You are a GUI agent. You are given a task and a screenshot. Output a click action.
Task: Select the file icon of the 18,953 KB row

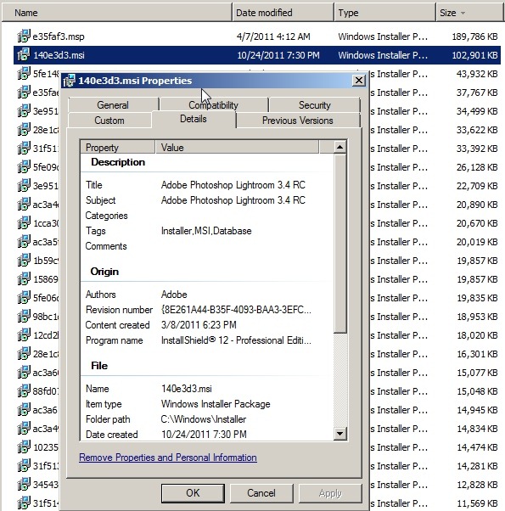pos(24,316)
